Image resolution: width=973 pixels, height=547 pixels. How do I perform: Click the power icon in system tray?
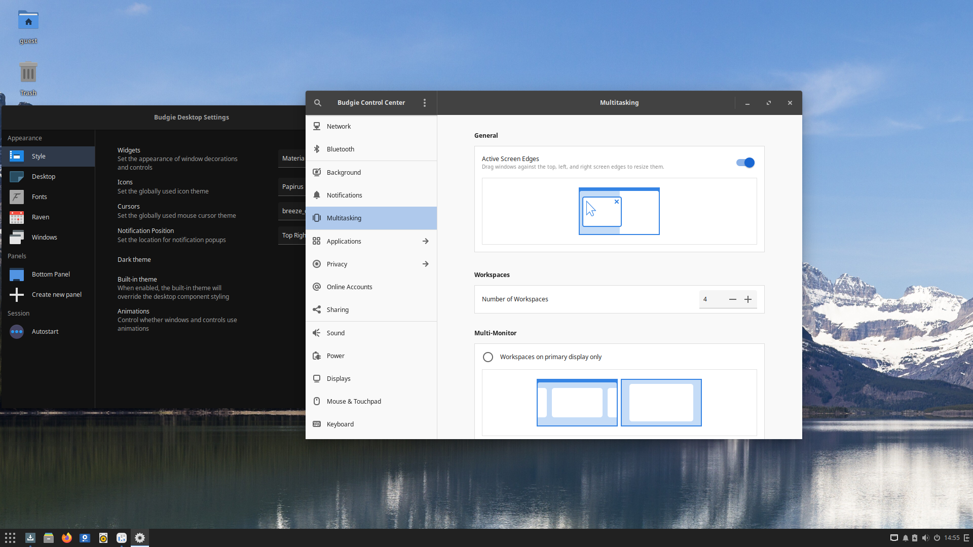tap(937, 538)
